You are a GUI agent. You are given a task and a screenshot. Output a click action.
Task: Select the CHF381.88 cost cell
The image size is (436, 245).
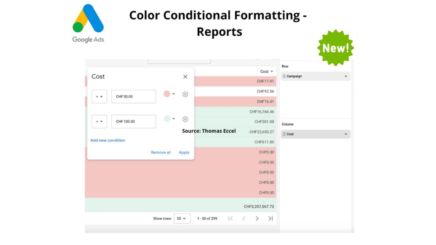tap(264, 122)
